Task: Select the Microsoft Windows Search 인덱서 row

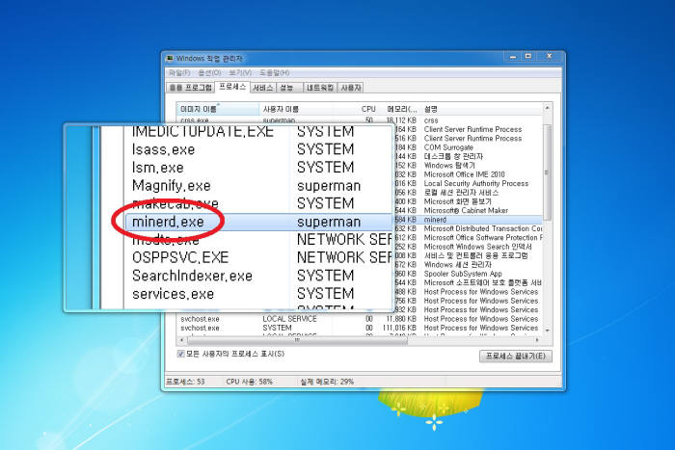Action: tap(469, 247)
